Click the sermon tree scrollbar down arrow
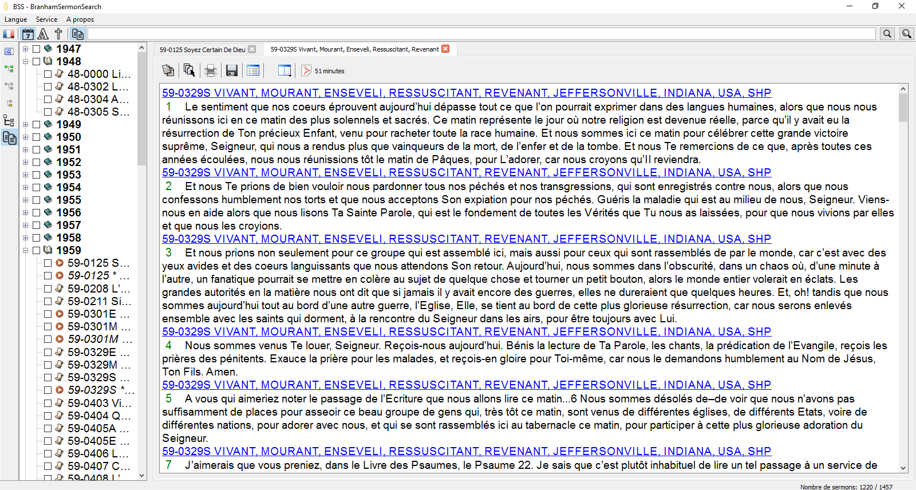Image resolution: width=916 pixels, height=490 pixels. [142, 475]
